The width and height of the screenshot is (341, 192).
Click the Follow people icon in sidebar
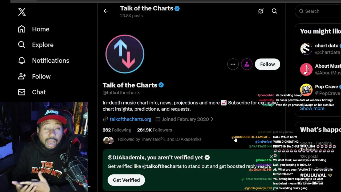click(22, 76)
